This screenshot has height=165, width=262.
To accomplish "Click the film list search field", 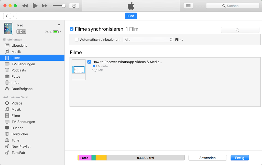I will [x=240, y=30].
